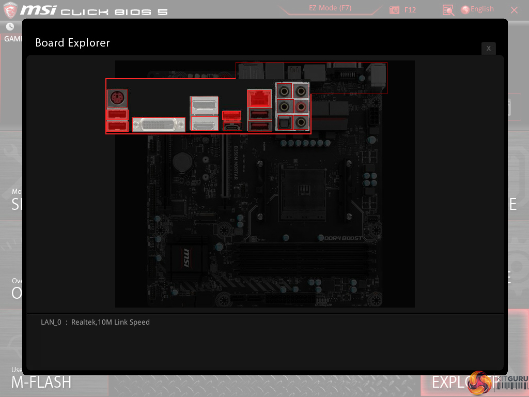Select the top-right audio jack
The height and width of the screenshot is (397, 529).
pyautogui.click(x=301, y=91)
